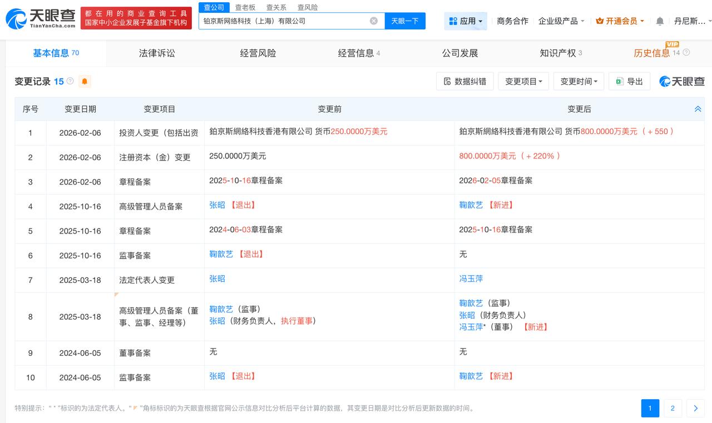This screenshot has height=423, width=712.
Task: Click the red promotional banner beside the logo
Action: pos(136,18)
